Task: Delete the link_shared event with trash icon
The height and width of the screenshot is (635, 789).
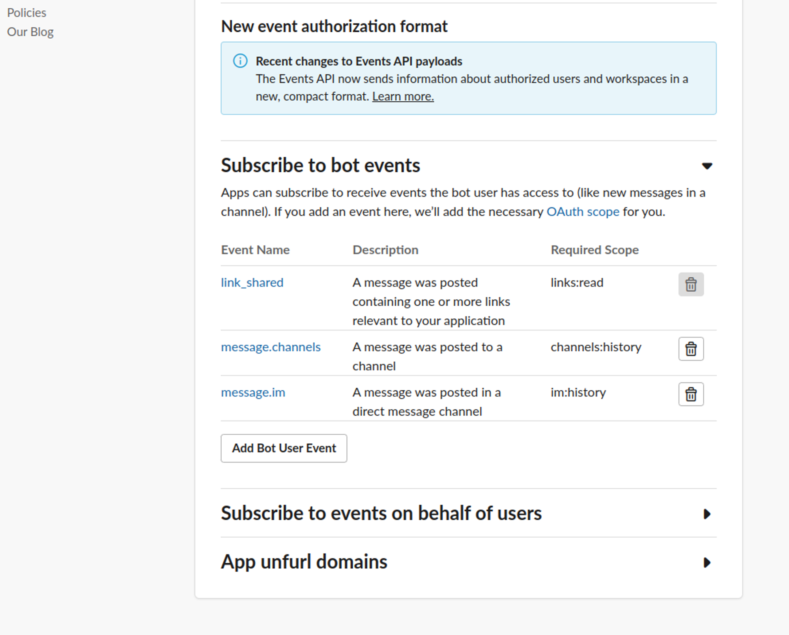Action: pos(691,284)
